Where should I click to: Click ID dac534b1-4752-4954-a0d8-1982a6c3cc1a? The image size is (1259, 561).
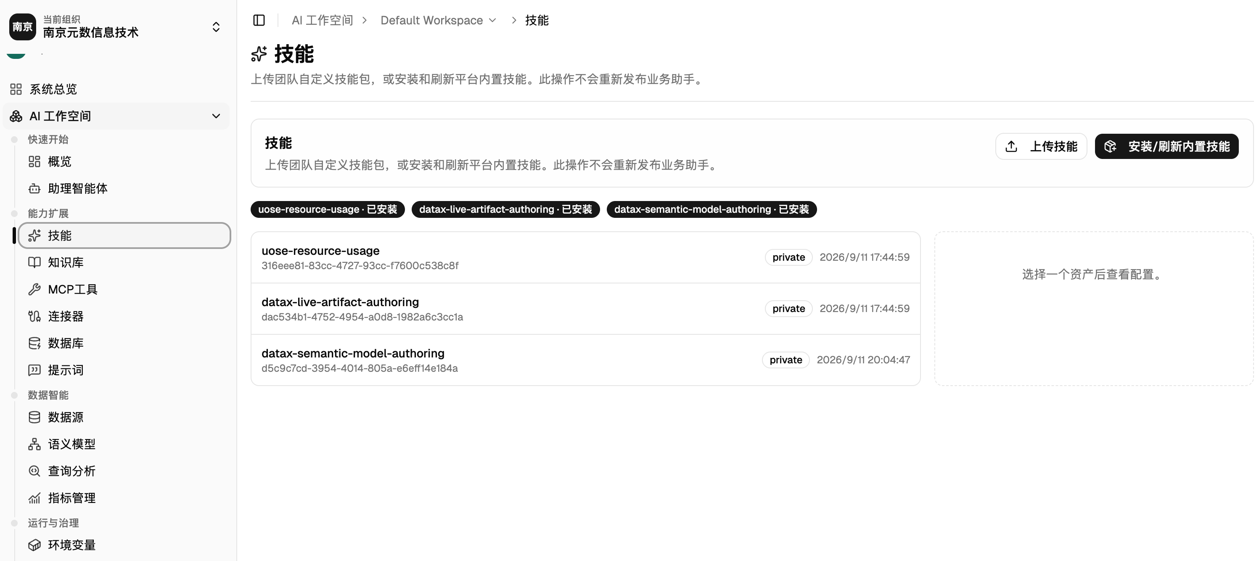[362, 317]
